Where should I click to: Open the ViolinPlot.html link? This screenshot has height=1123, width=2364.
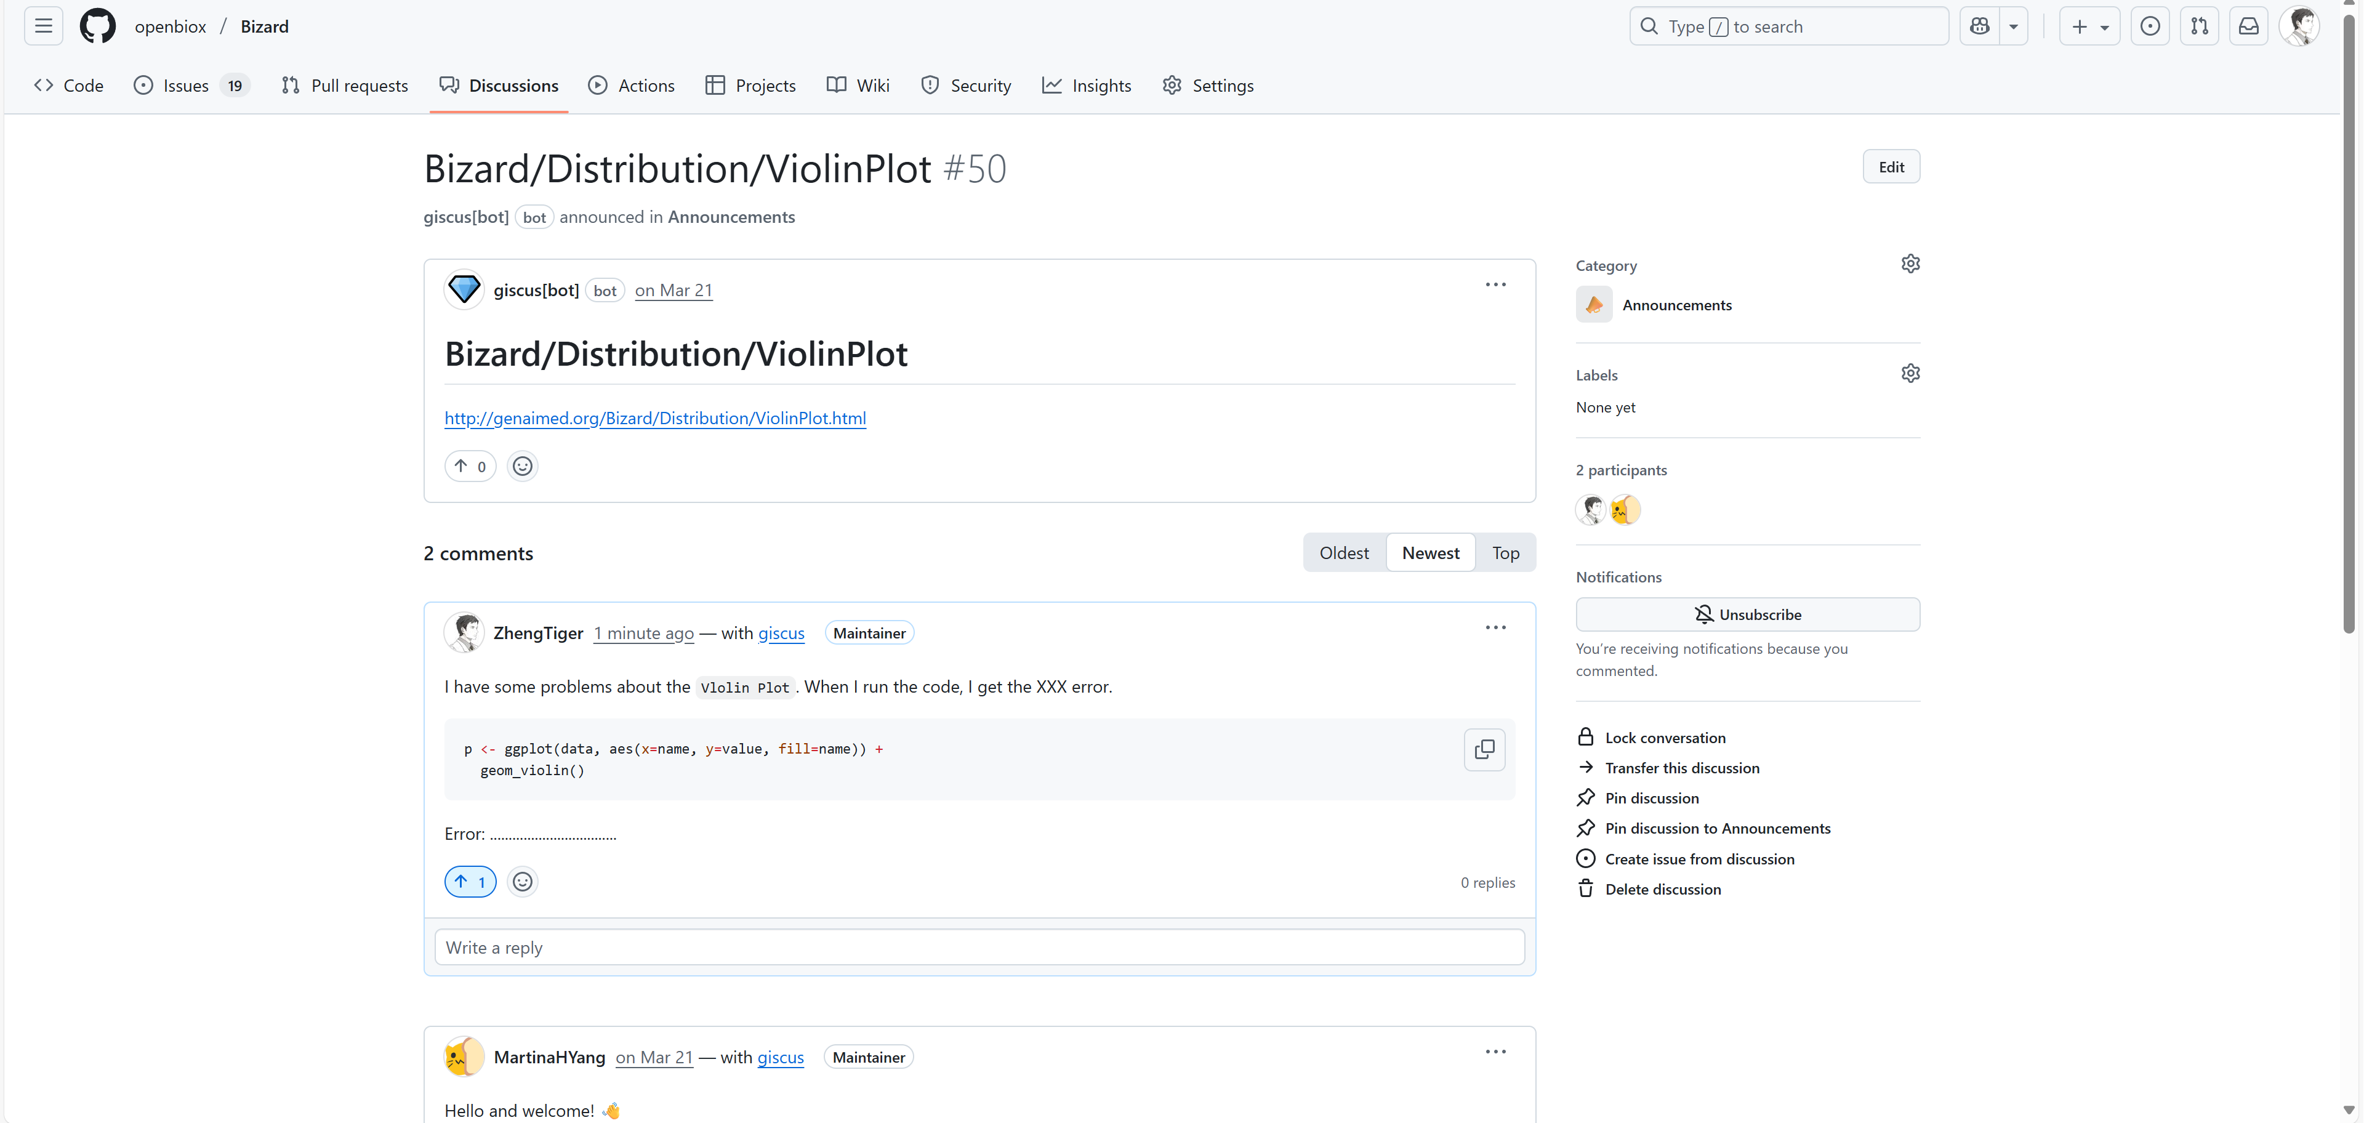654,419
